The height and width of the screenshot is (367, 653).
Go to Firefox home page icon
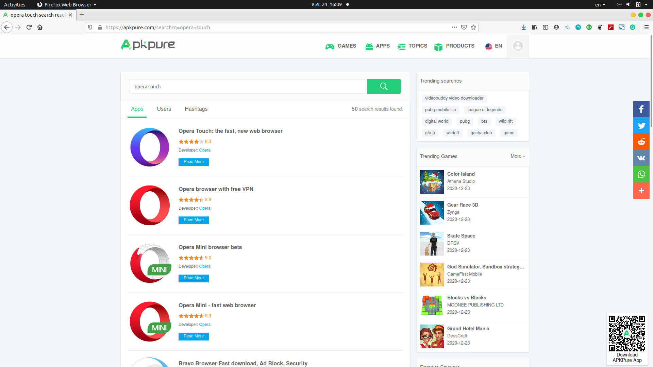tap(40, 27)
